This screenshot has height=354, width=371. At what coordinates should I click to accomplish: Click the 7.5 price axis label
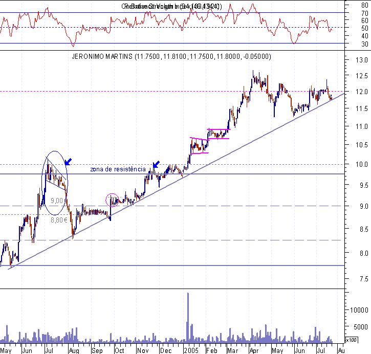(364, 279)
